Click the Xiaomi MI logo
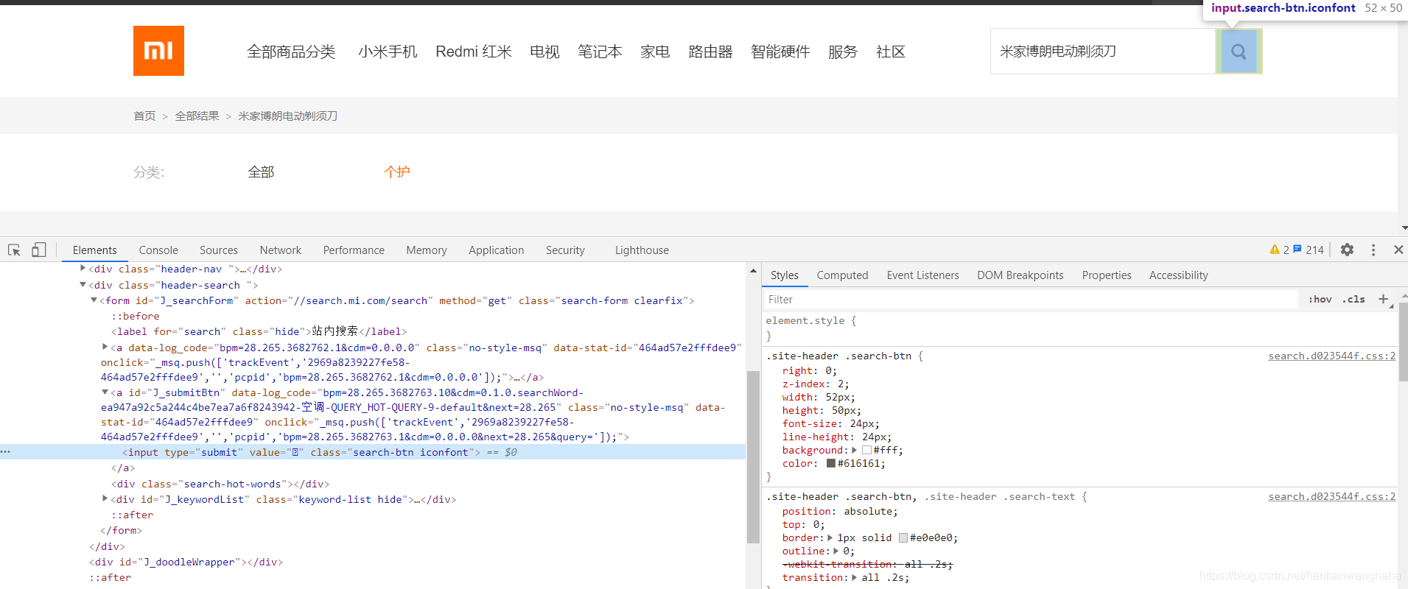 [158, 51]
